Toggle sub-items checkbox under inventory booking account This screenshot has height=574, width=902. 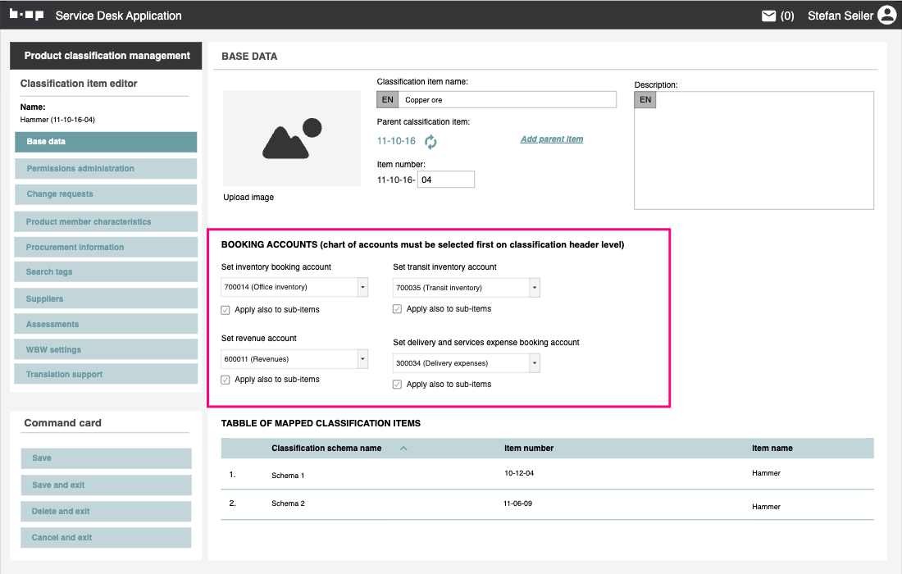[225, 310]
